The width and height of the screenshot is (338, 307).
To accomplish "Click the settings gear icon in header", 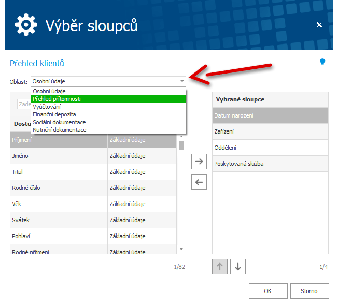I will (x=26, y=25).
